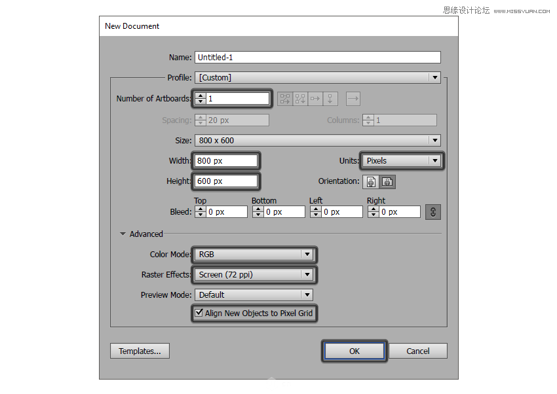557x394 pixels.
Task: Select the Grid by Column artboard layout icon
Action: 300,99
